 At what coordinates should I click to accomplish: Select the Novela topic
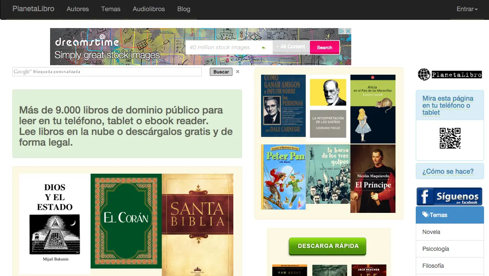tap(450, 232)
